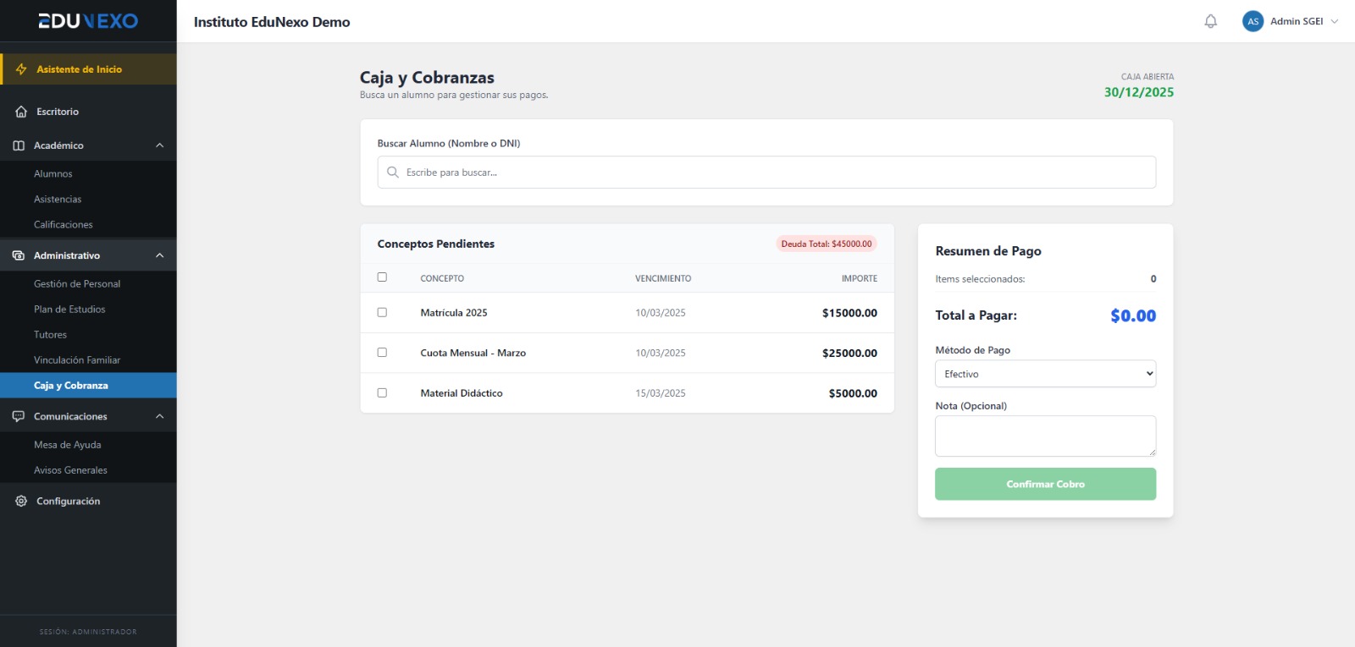Click the AS user avatar
Image resolution: width=1355 pixels, height=647 pixels.
[x=1253, y=22]
